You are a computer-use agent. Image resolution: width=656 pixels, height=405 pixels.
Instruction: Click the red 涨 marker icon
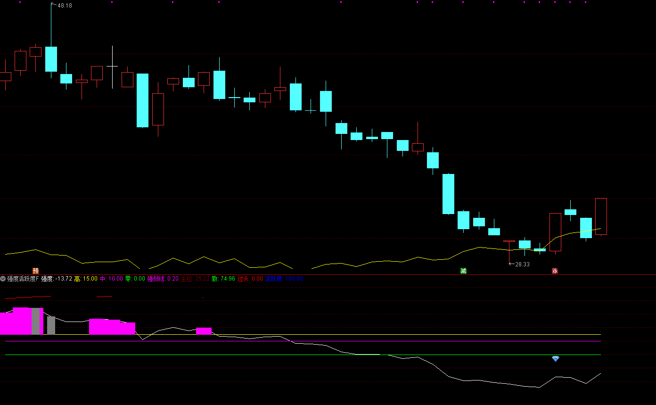pyautogui.click(x=555, y=271)
